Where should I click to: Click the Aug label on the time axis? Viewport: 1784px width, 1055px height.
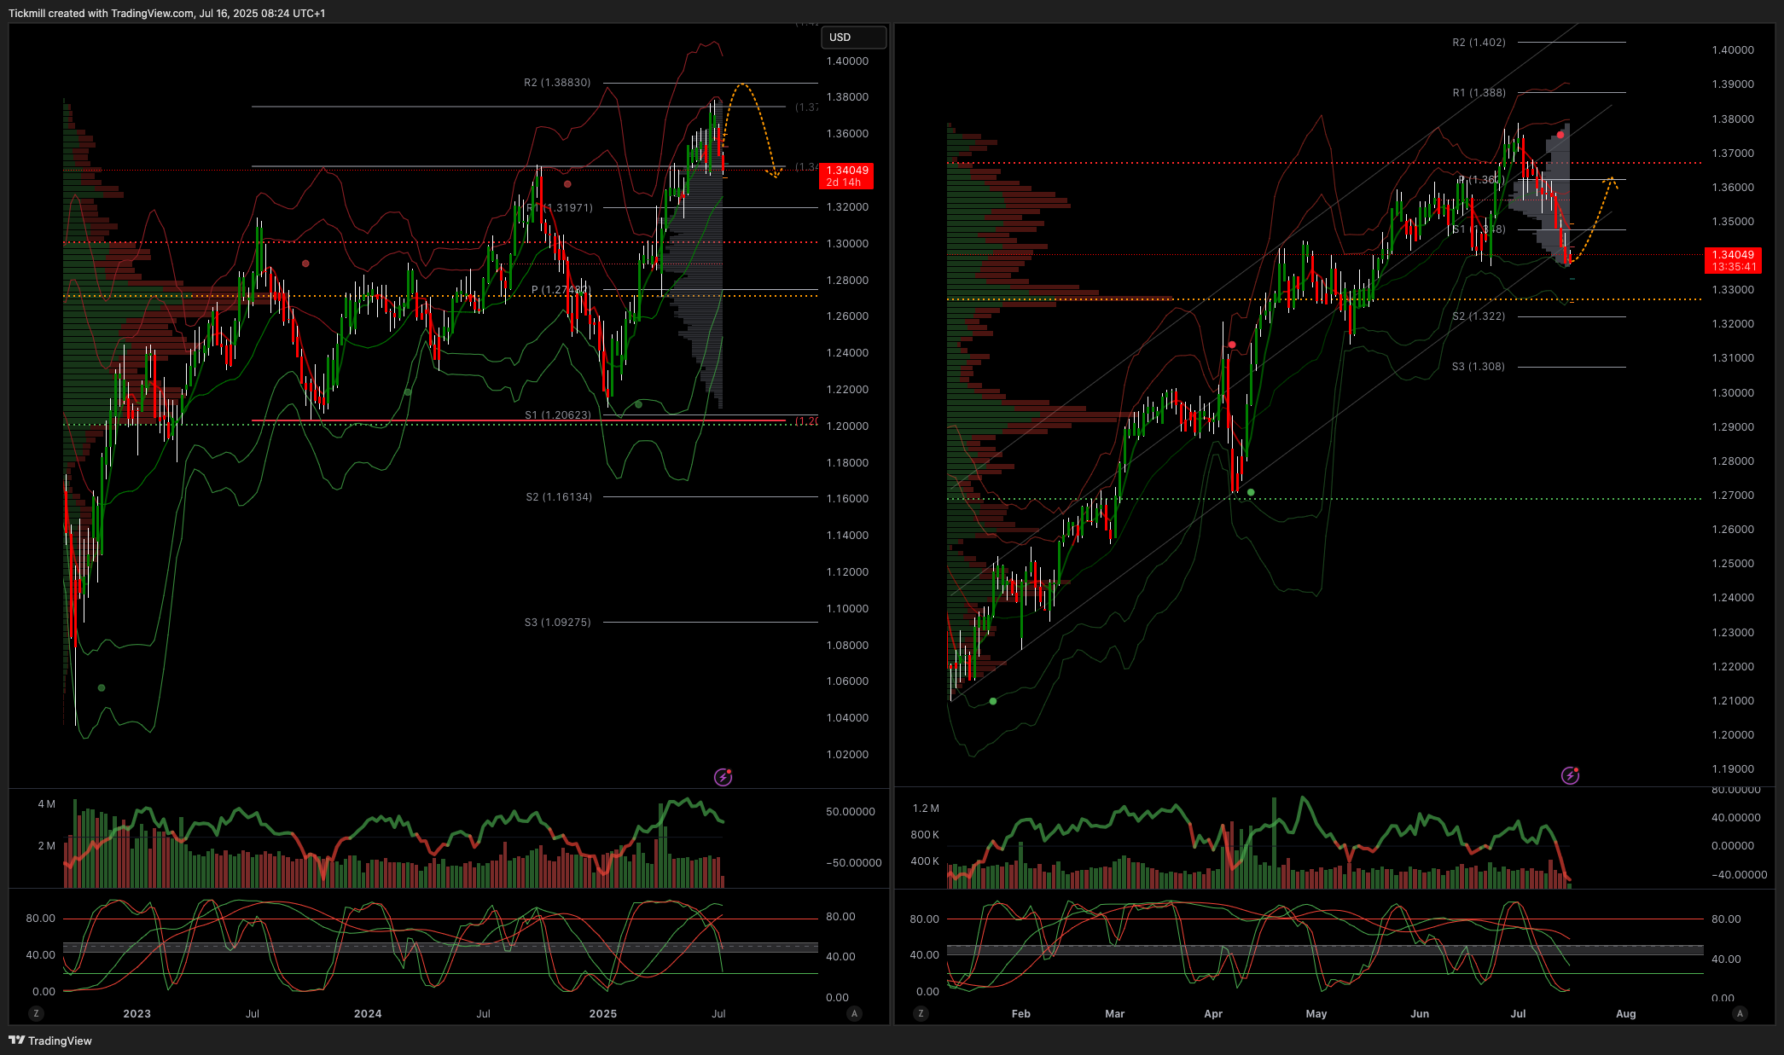point(1626,1014)
